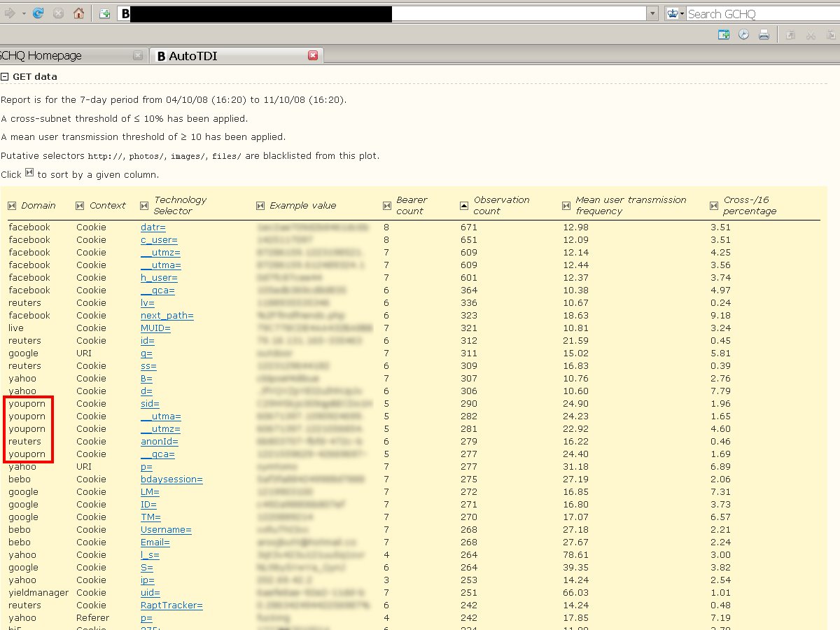The height and width of the screenshot is (630, 840).
Task: Click the print icon in toolbar
Action: point(764,34)
